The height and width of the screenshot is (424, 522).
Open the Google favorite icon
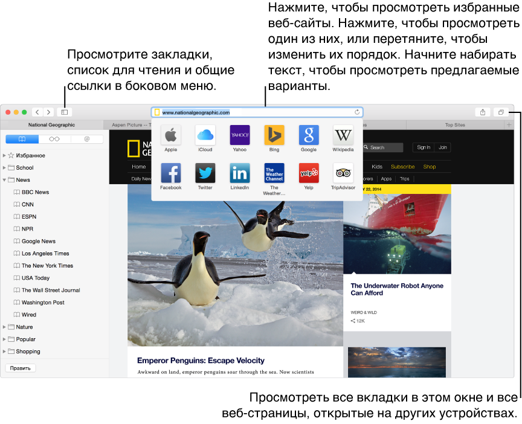[309, 135]
